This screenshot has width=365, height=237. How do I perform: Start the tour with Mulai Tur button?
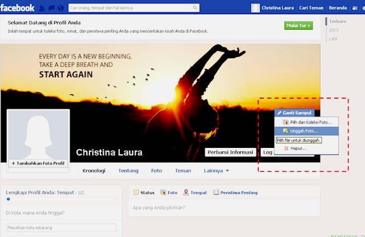298,25
